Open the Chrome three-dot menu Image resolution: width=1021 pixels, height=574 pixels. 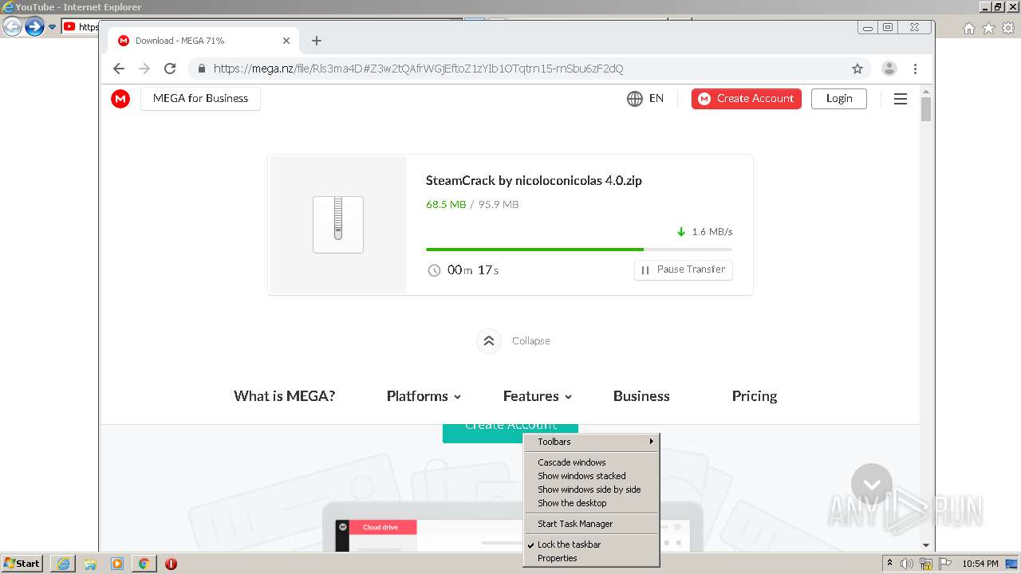click(x=915, y=69)
